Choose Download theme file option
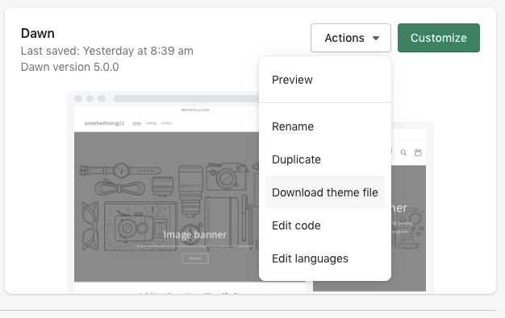Screen dimensions: 505x318 tap(325, 192)
